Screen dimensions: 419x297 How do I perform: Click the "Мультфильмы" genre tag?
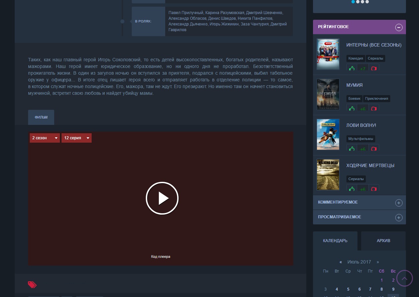[360, 139]
